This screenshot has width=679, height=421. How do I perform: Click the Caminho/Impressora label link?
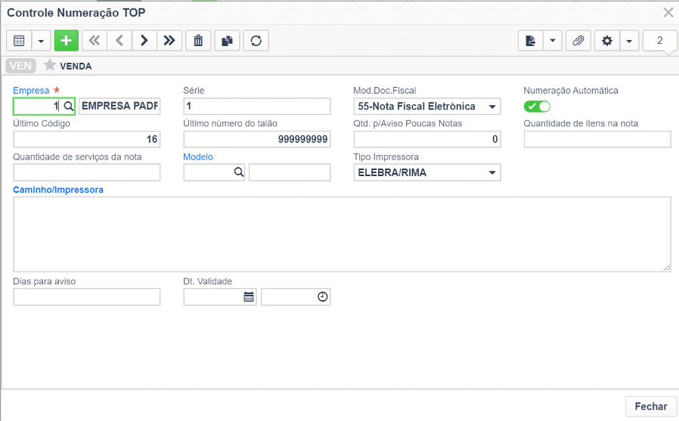[58, 190]
